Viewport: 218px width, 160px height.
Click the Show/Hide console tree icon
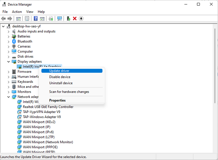click(x=18, y=19)
